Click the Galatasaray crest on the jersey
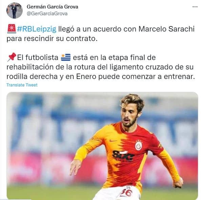203x200 pixels. (139, 145)
